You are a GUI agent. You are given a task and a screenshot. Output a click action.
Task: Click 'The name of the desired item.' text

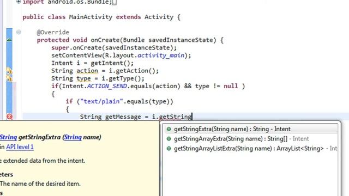click(x=40, y=184)
